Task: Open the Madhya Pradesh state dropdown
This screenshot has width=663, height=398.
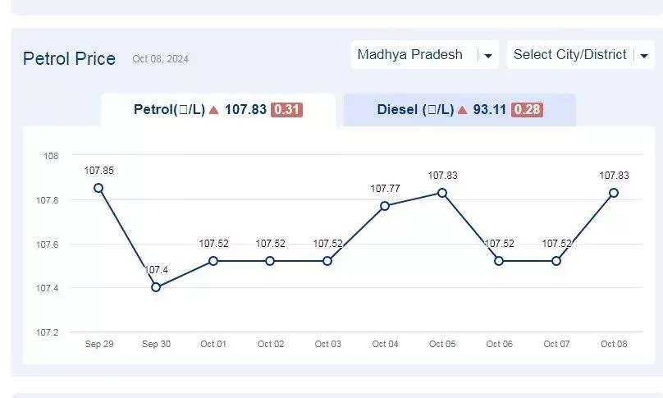Action: (x=424, y=54)
